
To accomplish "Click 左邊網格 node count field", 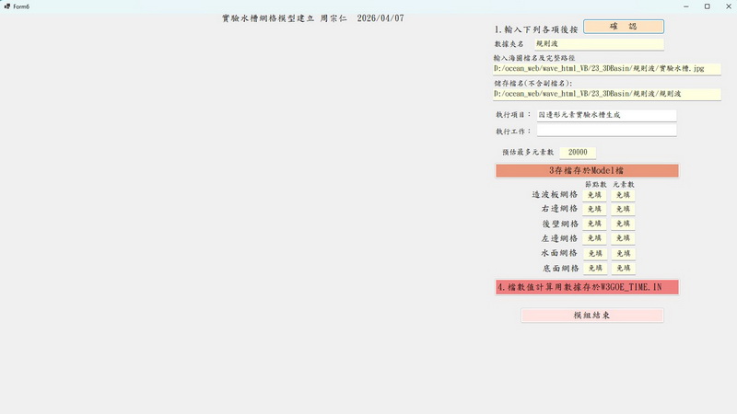I will 594,239.
